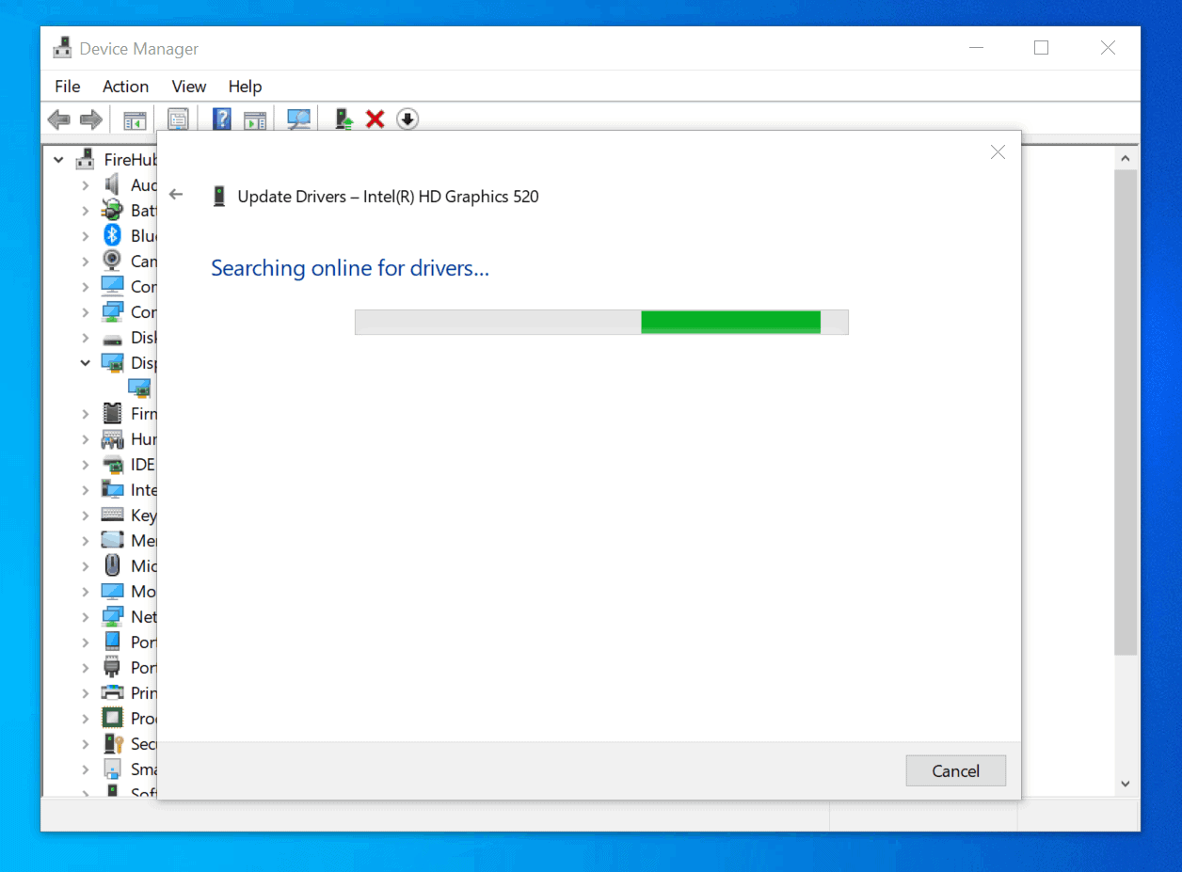Click the Scan for hardware changes icon
This screenshot has height=872, width=1182.
[297, 119]
